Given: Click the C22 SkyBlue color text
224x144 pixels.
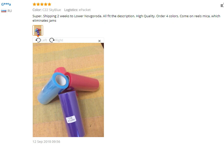Looking at the screenshot, I should 52,10.
